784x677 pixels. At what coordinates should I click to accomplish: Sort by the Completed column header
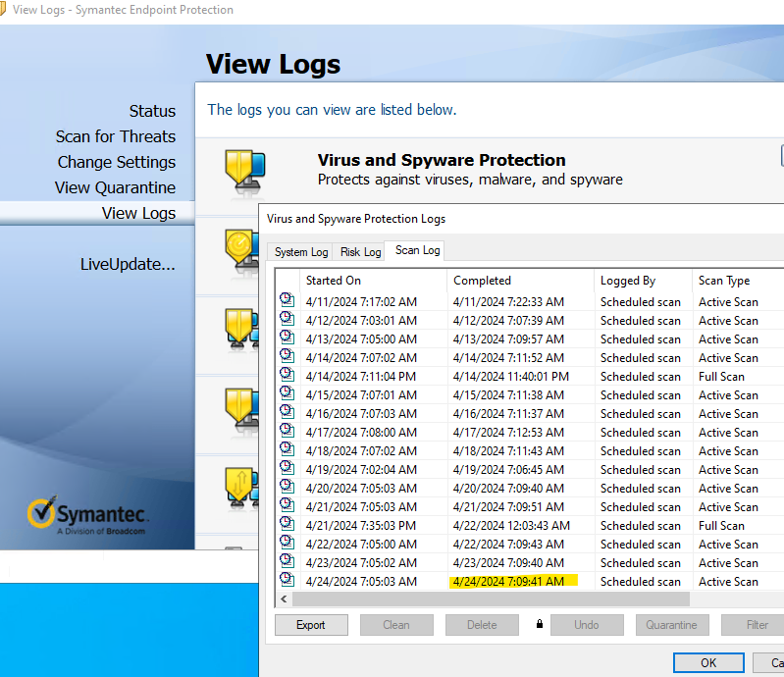pyautogui.click(x=520, y=281)
